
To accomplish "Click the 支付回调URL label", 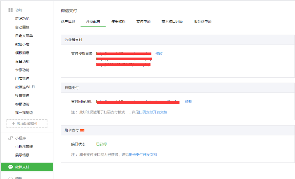I will coord(82,102).
